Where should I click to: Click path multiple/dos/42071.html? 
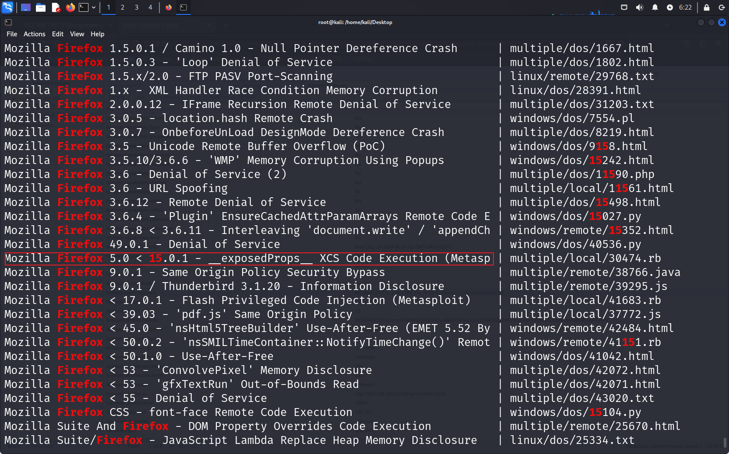pyautogui.click(x=585, y=384)
